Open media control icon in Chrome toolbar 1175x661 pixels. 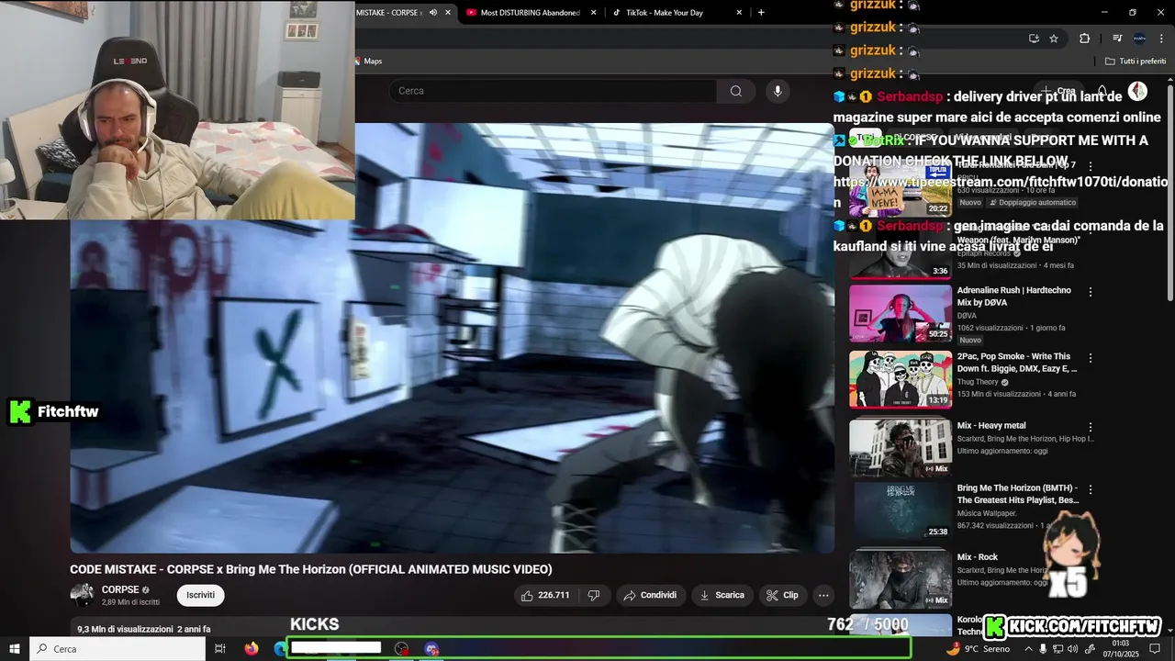pyautogui.click(x=1117, y=39)
